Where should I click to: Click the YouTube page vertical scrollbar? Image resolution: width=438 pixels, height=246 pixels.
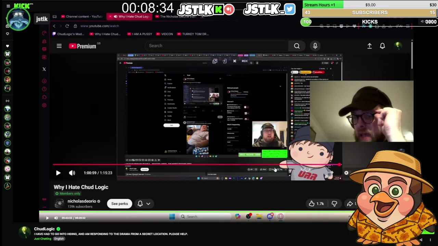(x=412, y=55)
